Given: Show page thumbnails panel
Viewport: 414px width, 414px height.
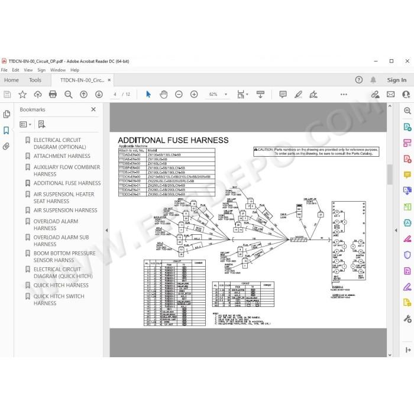Looking at the screenshot, I should 7,114.
